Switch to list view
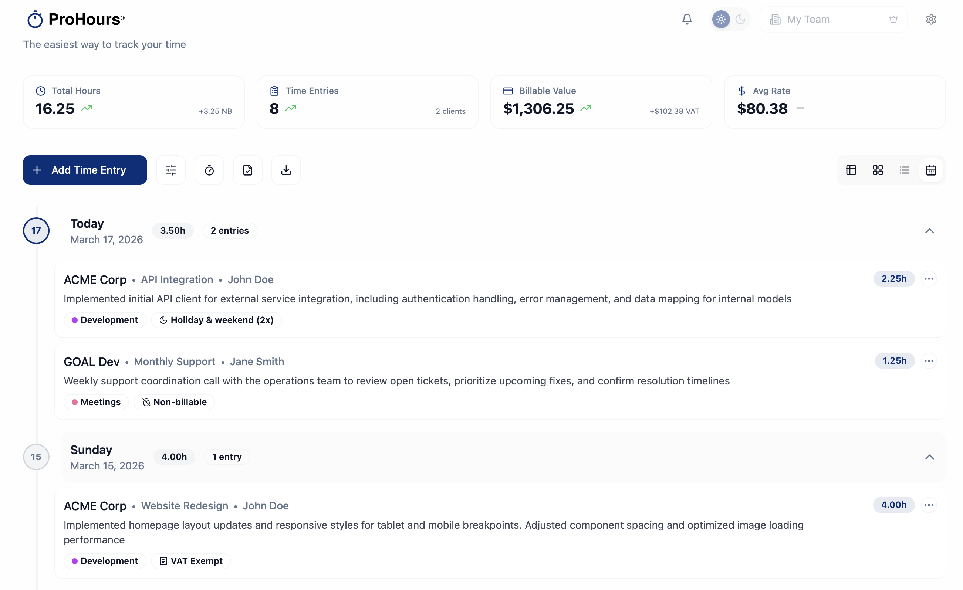The image size is (963, 590). (x=904, y=170)
